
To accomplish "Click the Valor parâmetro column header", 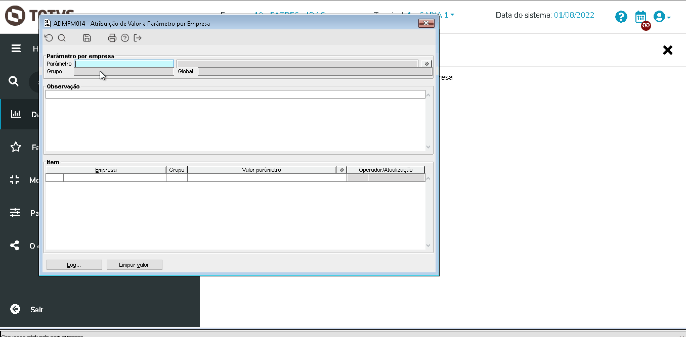I will 262,170.
